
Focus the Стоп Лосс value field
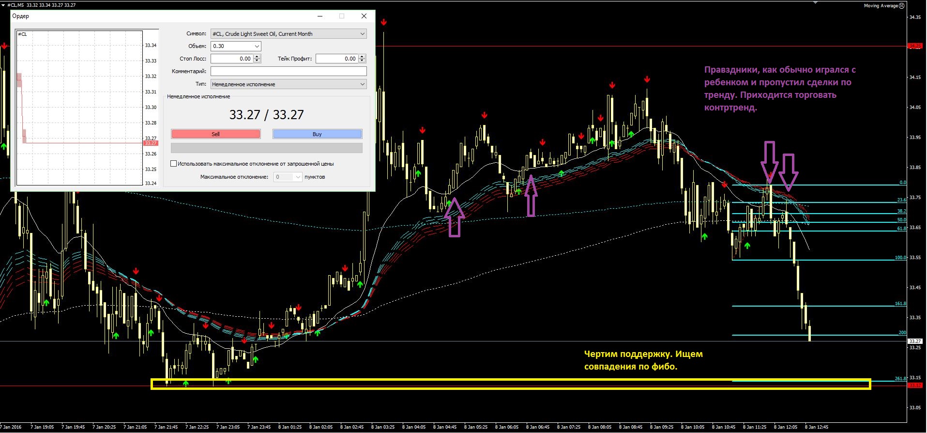232,59
